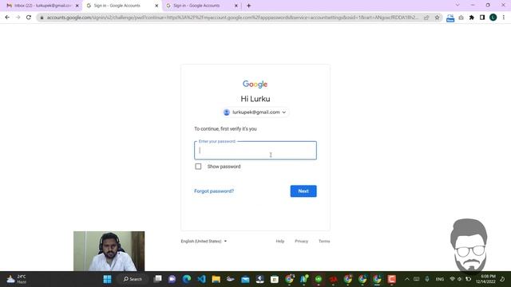Click the Forgot password? link
The width and height of the screenshot is (511, 287).
click(214, 191)
